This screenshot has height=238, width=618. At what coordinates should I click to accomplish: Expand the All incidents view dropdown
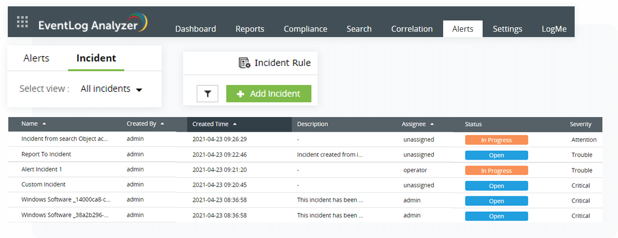(x=139, y=90)
